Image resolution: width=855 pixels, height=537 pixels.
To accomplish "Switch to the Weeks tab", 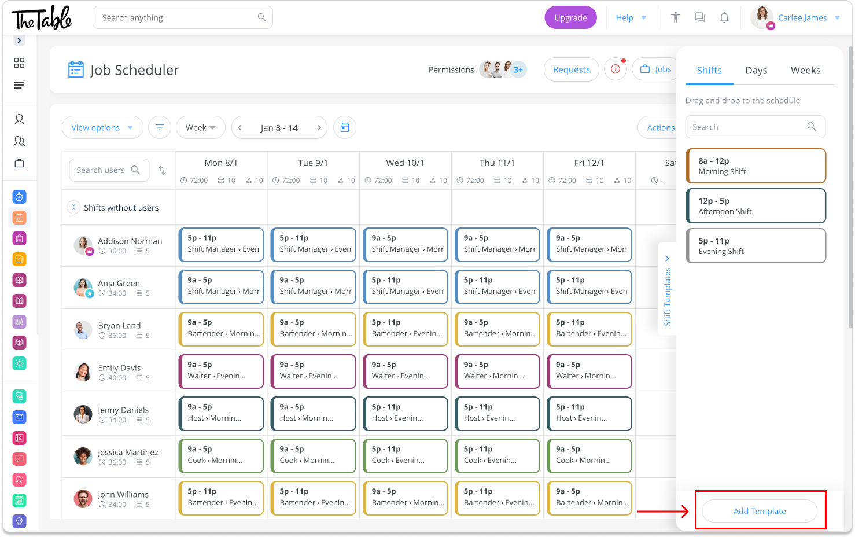I will coord(806,70).
